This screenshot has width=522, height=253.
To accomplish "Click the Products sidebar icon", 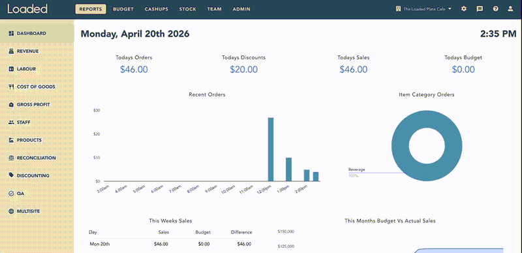I will (x=11, y=140).
